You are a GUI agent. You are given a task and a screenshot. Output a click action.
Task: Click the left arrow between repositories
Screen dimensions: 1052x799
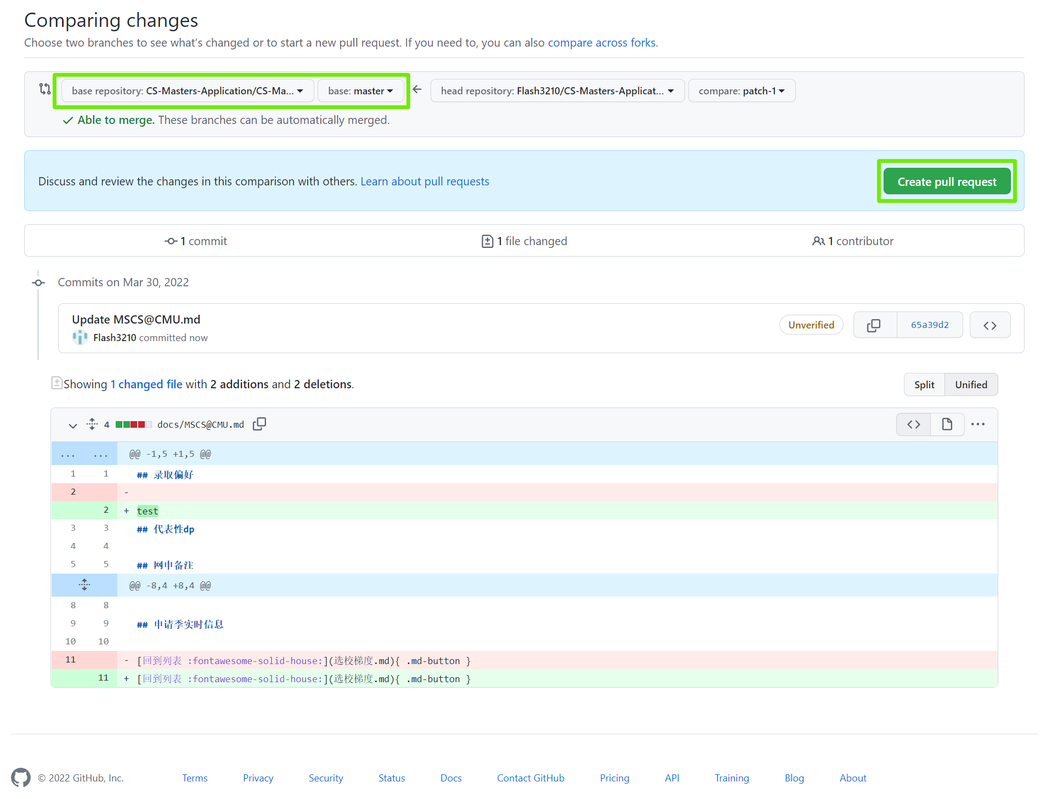click(x=417, y=89)
